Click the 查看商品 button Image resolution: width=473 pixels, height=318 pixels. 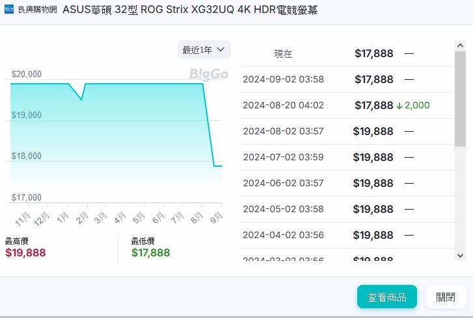(387, 297)
